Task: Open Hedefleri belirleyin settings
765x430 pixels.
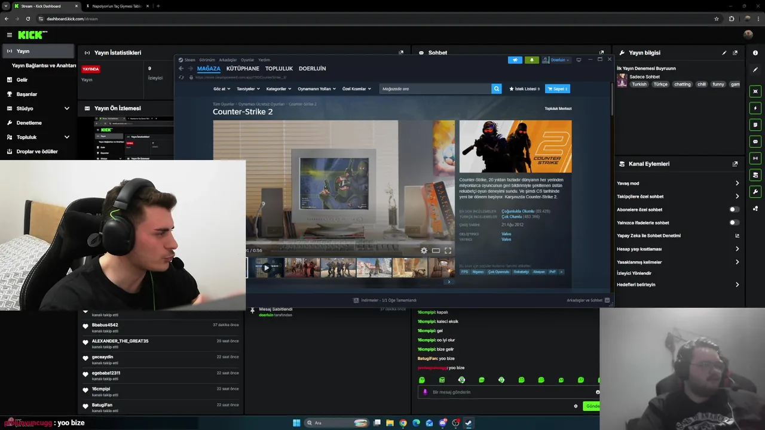Action: tap(678, 285)
